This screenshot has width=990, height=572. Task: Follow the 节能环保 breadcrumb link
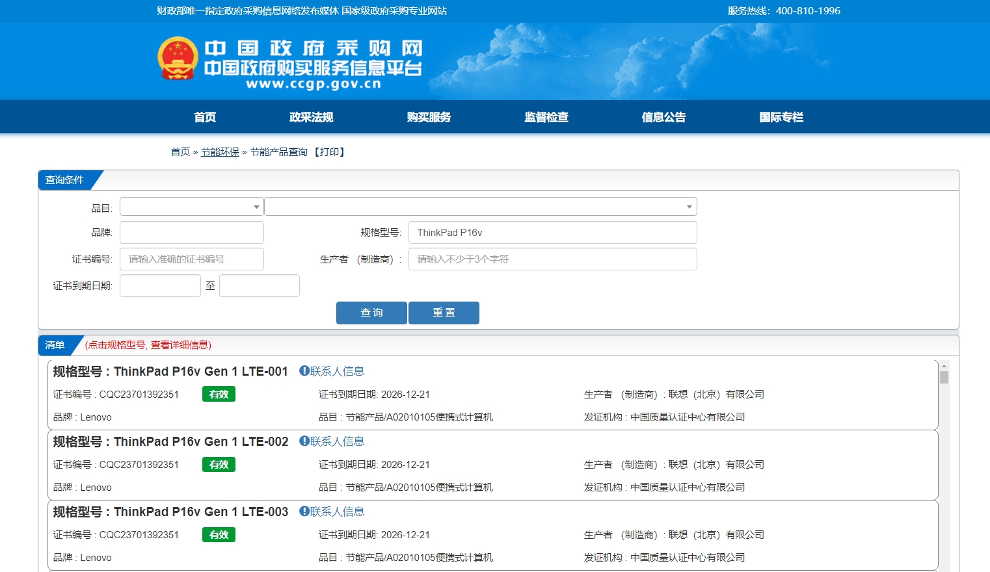point(220,151)
